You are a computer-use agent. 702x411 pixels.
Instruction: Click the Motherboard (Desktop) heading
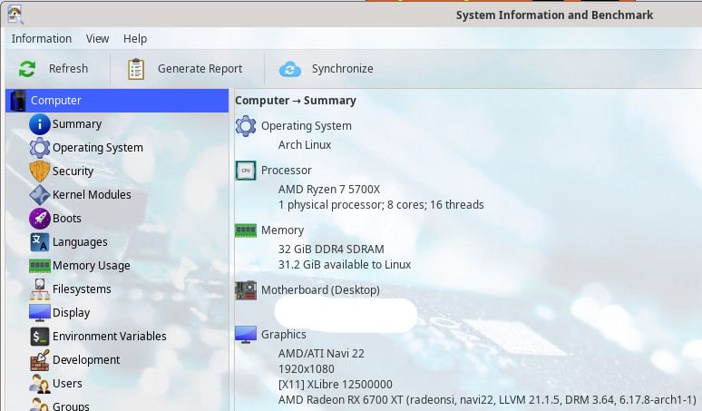click(320, 290)
